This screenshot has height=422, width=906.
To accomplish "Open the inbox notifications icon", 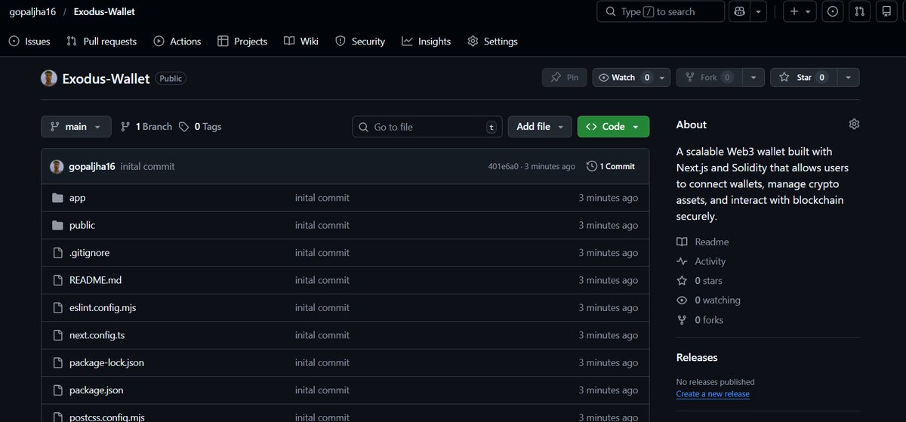I will pos(886,12).
